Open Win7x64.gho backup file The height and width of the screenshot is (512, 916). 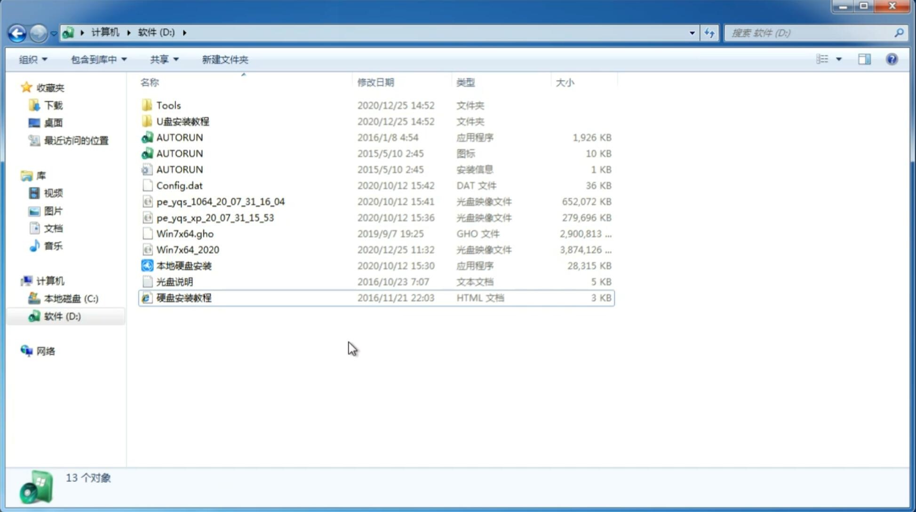(x=185, y=233)
